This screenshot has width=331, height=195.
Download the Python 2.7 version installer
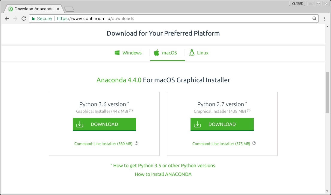click(222, 124)
